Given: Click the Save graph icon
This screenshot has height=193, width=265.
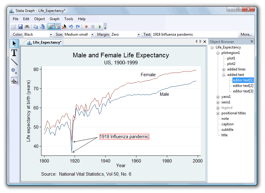Looking at the screenshot, I should point(20,27).
